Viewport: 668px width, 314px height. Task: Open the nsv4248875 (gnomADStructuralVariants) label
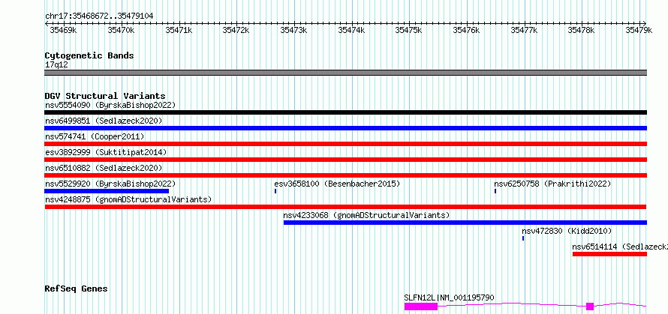tap(128, 199)
